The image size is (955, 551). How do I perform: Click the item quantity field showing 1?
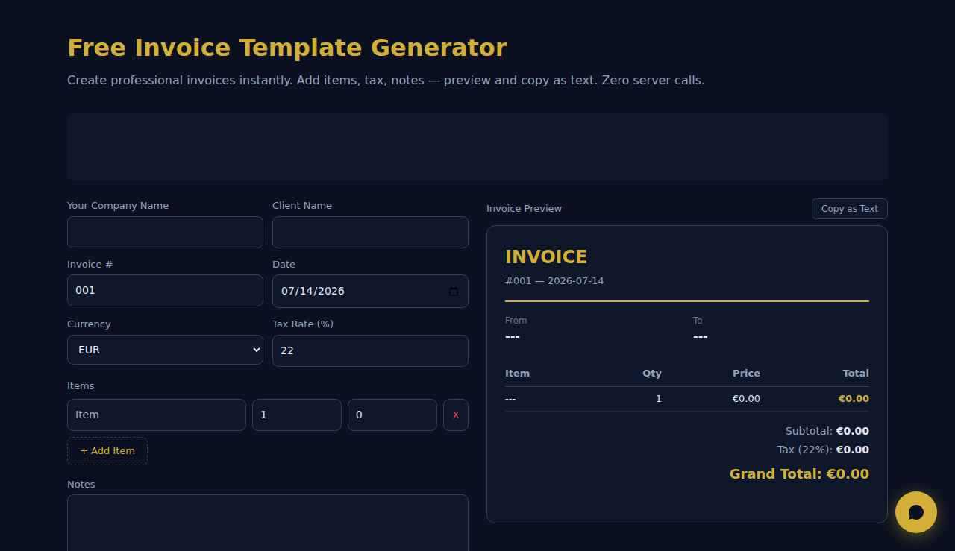click(x=297, y=415)
